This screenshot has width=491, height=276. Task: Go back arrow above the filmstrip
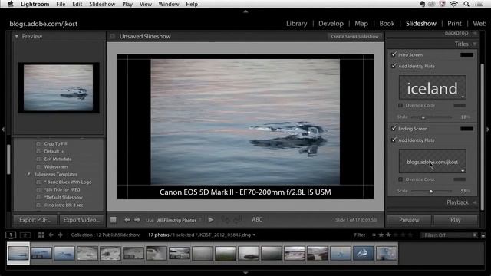[x=51, y=235]
